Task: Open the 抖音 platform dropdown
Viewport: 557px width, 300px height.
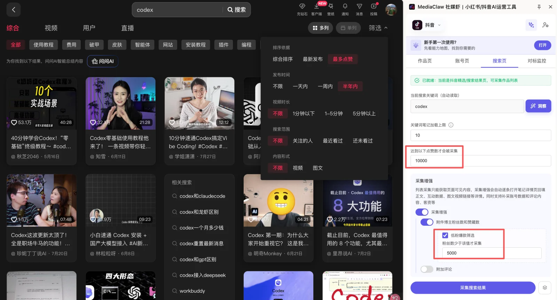Action: (x=433, y=25)
